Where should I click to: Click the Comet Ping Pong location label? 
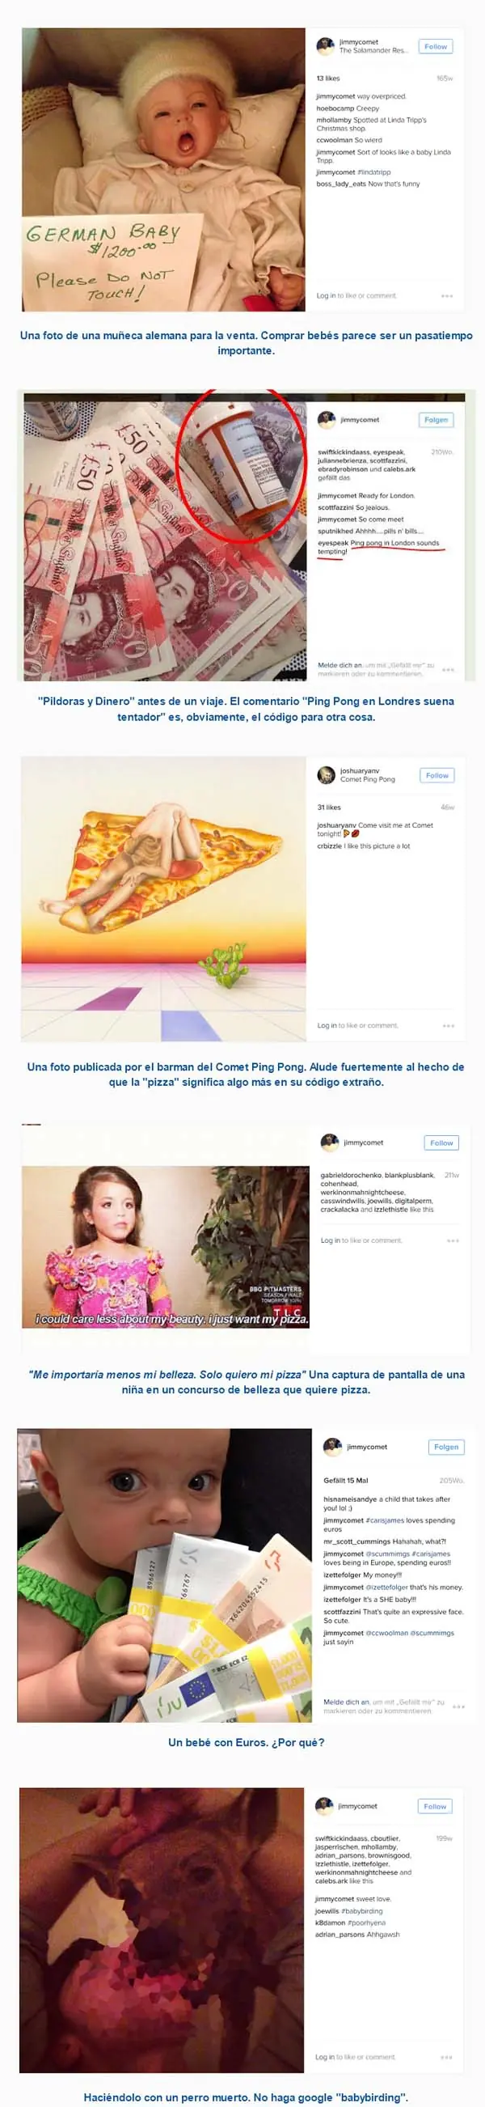(x=368, y=779)
